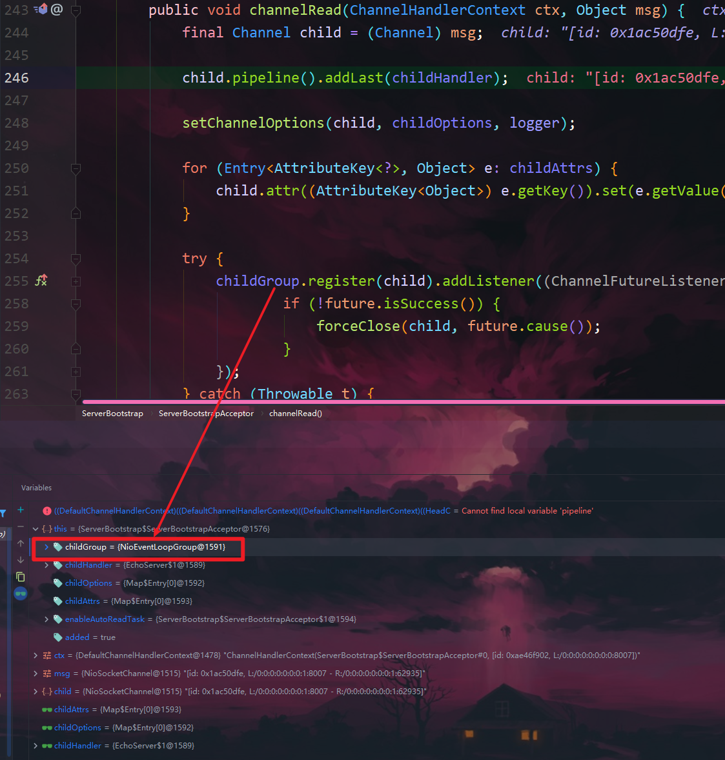Image resolution: width=725 pixels, height=760 pixels.
Task: Remove the selected watch with the minus icon
Action: tap(21, 526)
